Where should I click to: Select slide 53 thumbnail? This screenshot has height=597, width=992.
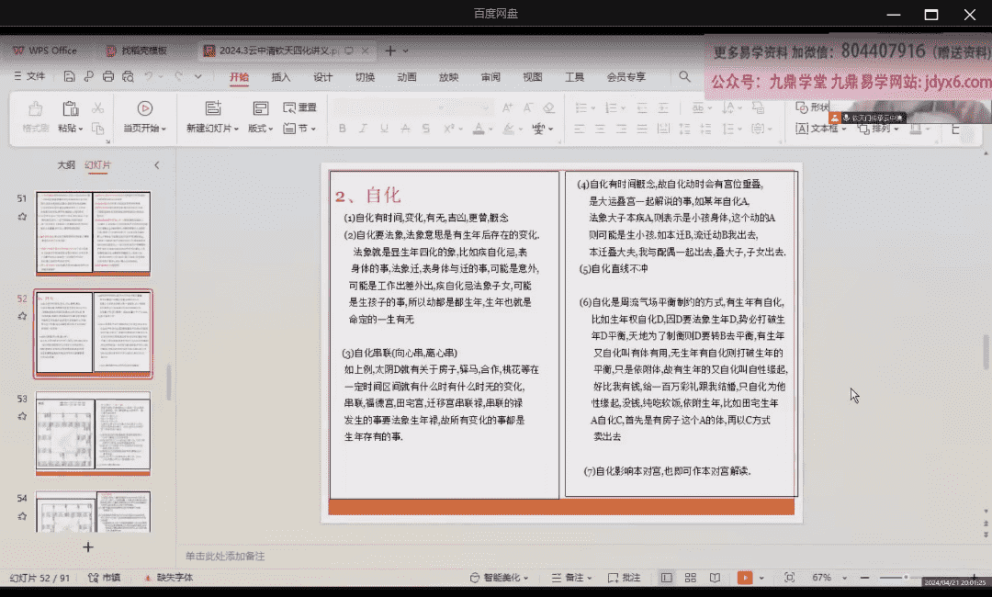coord(93,433)
